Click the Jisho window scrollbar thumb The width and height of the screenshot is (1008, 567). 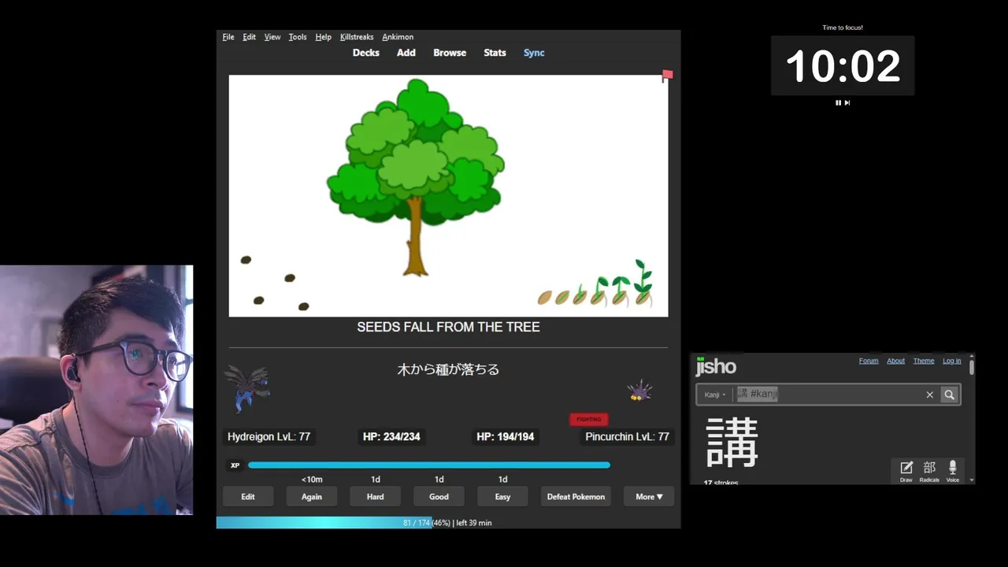click(972, 367)
